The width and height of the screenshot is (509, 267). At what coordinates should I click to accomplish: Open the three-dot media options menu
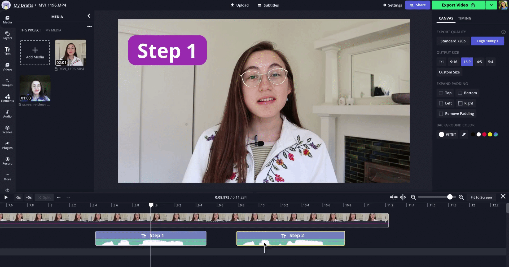90,26
